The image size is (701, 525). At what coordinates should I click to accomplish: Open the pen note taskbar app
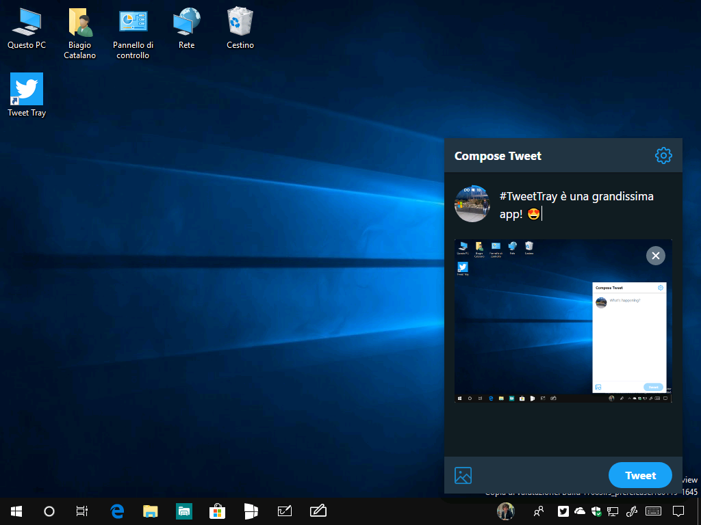[318, 511]
